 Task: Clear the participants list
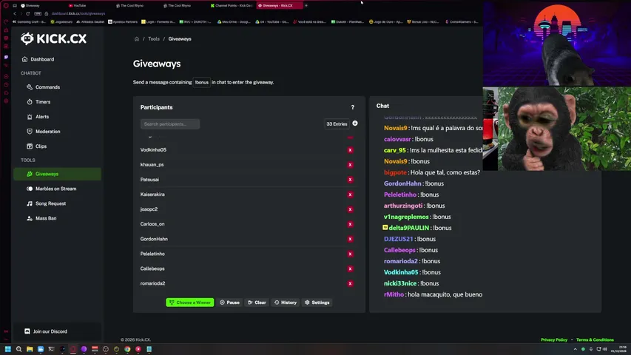pyautogui.click(x=257, y=302)
